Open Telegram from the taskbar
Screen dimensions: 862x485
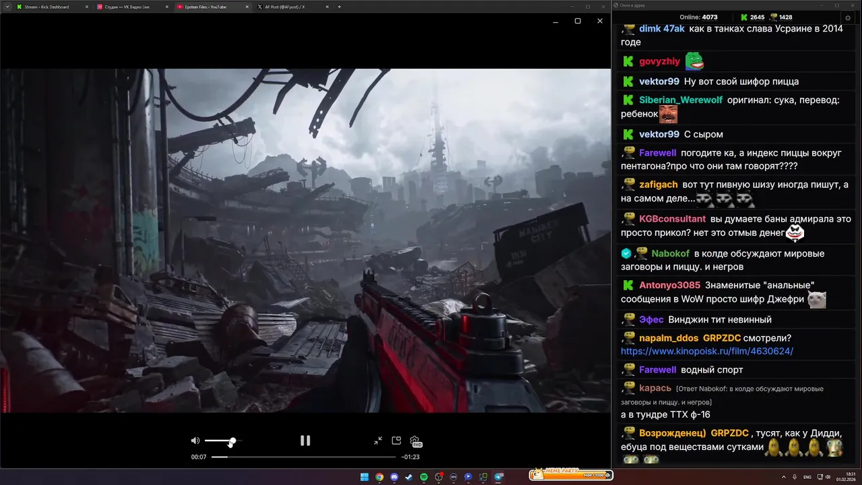pos(498,477)
